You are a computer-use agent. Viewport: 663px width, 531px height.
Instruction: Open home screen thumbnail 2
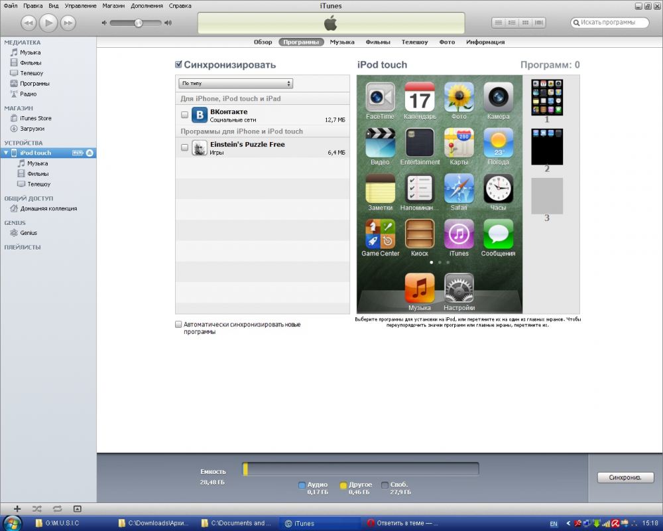(547, 147)
